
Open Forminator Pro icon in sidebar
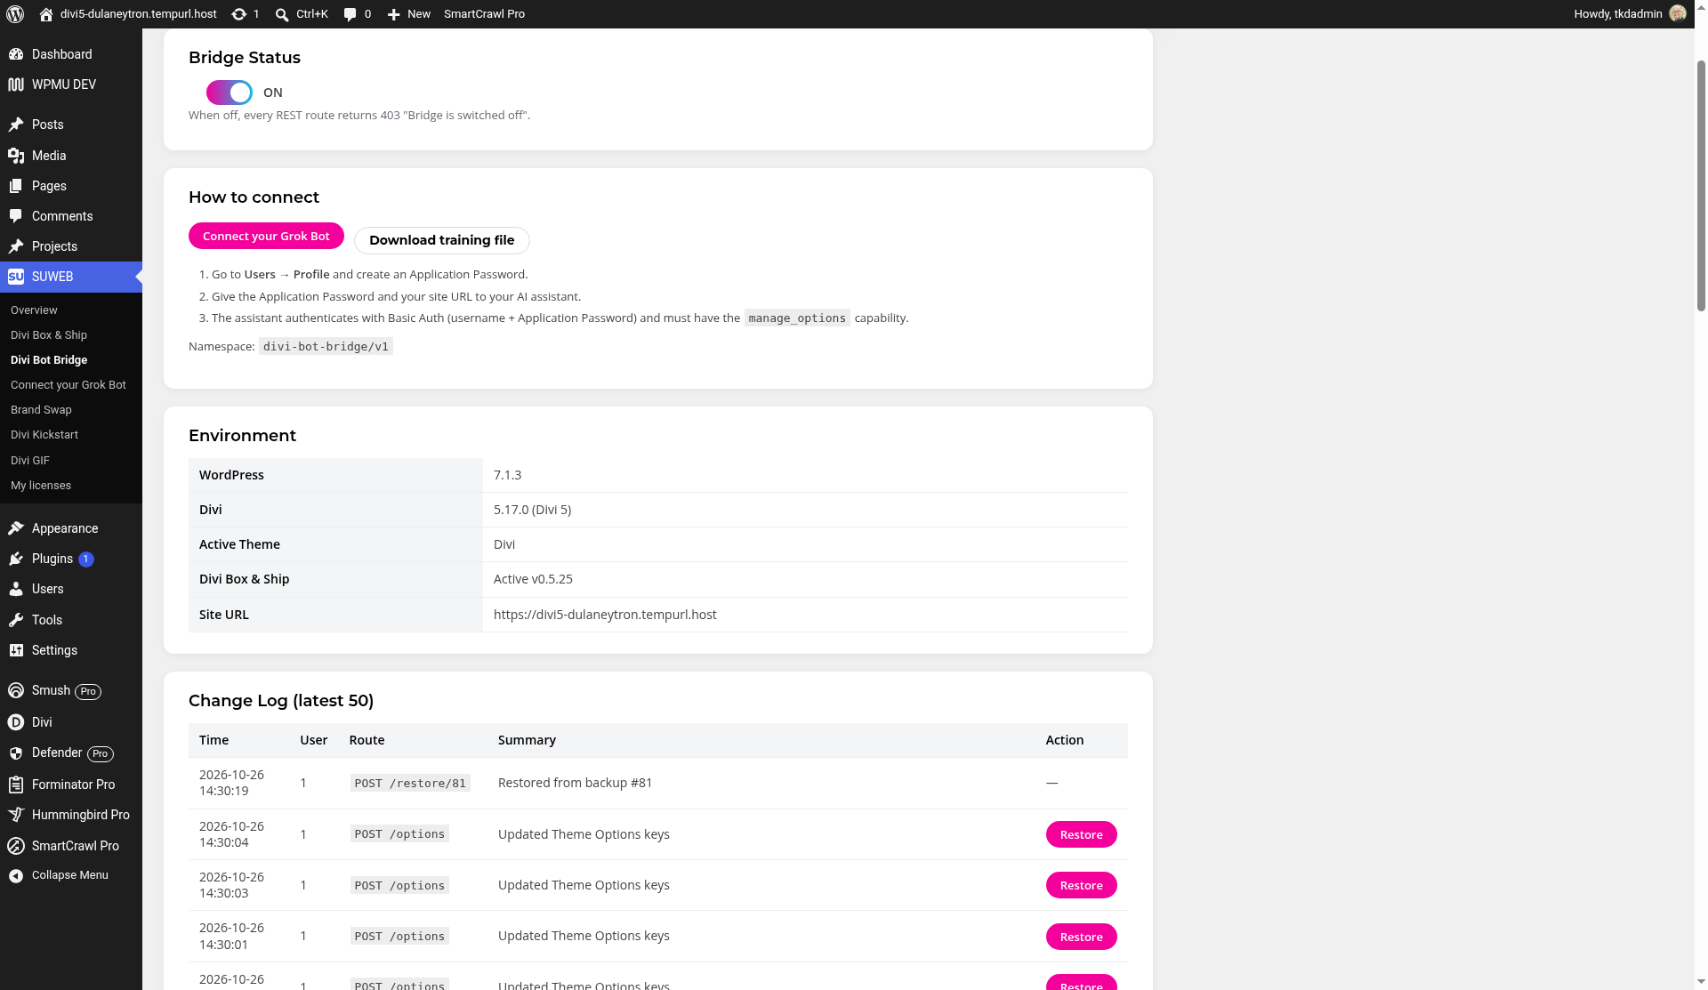16,785
